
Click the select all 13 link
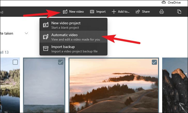click(x=4, y=52)
